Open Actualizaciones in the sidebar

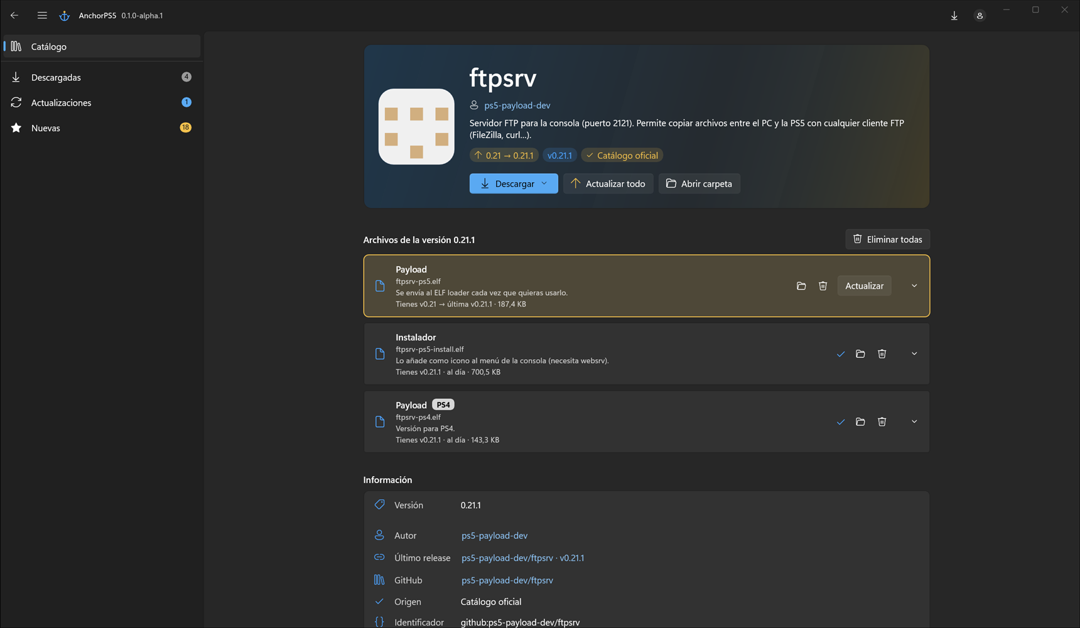(102, 102)
